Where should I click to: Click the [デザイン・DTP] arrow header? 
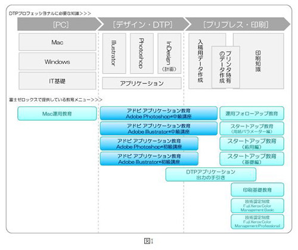coord(142,24)
